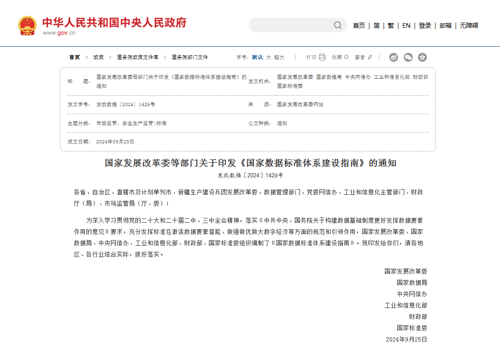
Task: Click the printer icon next to 打印
Action: pos(322,57)
